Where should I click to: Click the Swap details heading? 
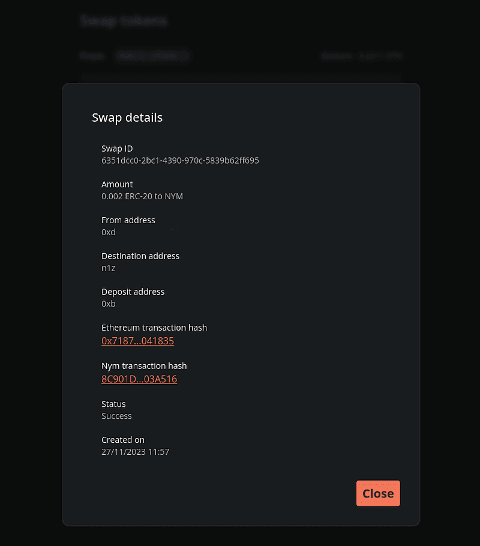click(127, 118)
